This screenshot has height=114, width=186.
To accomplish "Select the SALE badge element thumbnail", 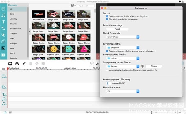I will 84,37.
